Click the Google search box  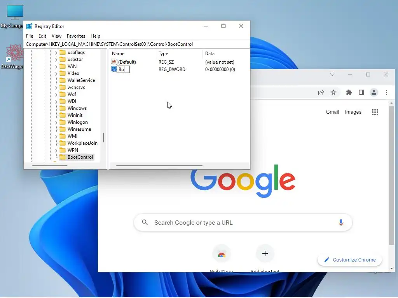coord(243,222)
